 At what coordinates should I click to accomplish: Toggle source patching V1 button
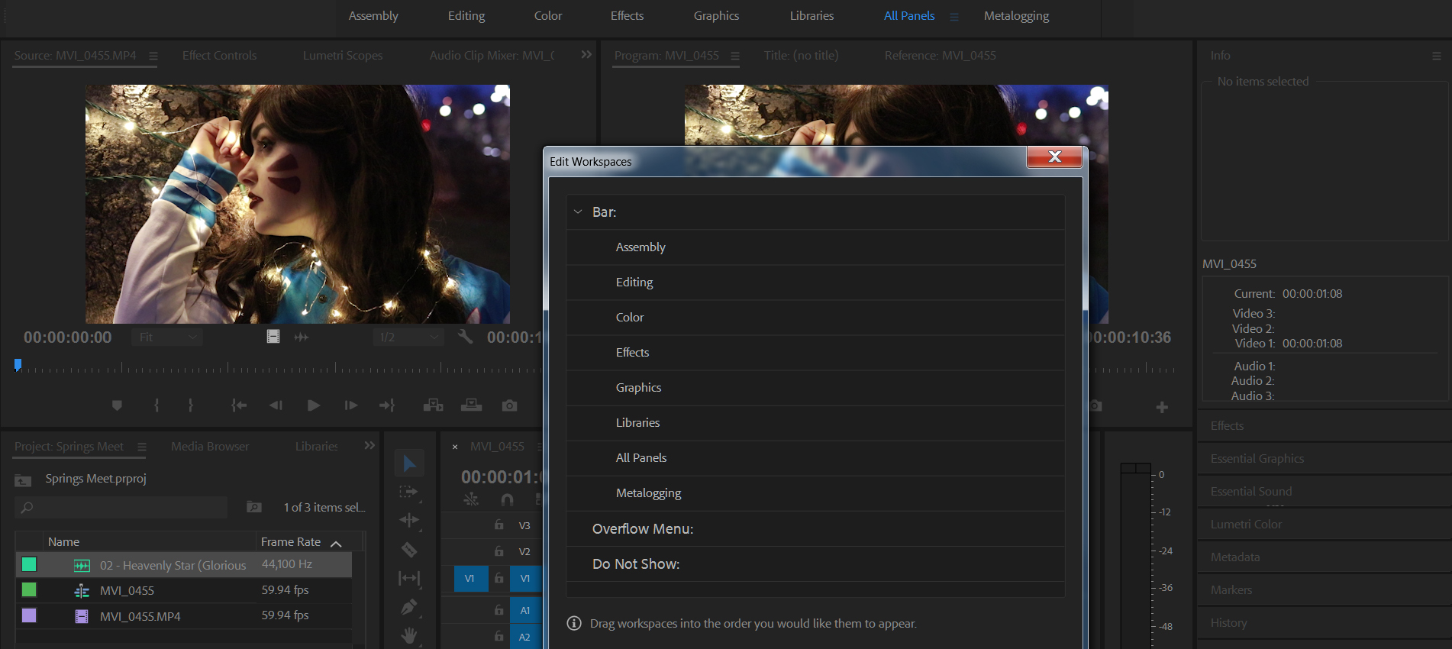click(469, 578)
